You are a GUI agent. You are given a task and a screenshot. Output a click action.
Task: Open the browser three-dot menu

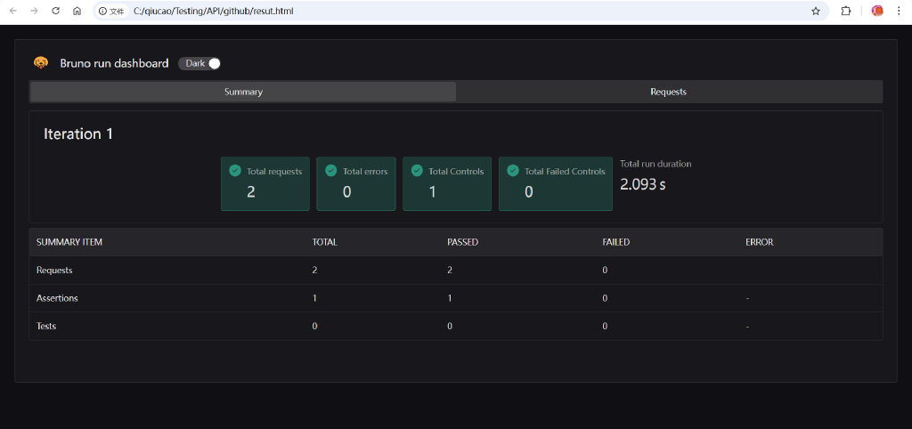(x=900, y=12)
